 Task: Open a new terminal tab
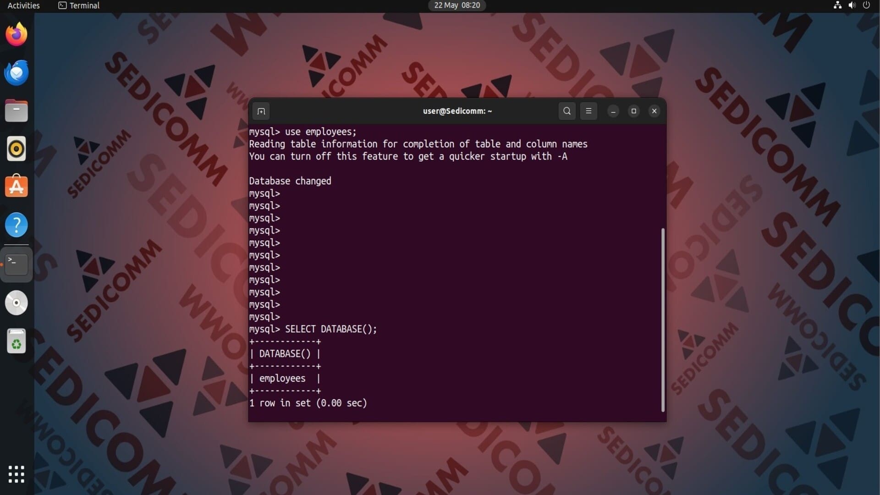click(261, 111)
